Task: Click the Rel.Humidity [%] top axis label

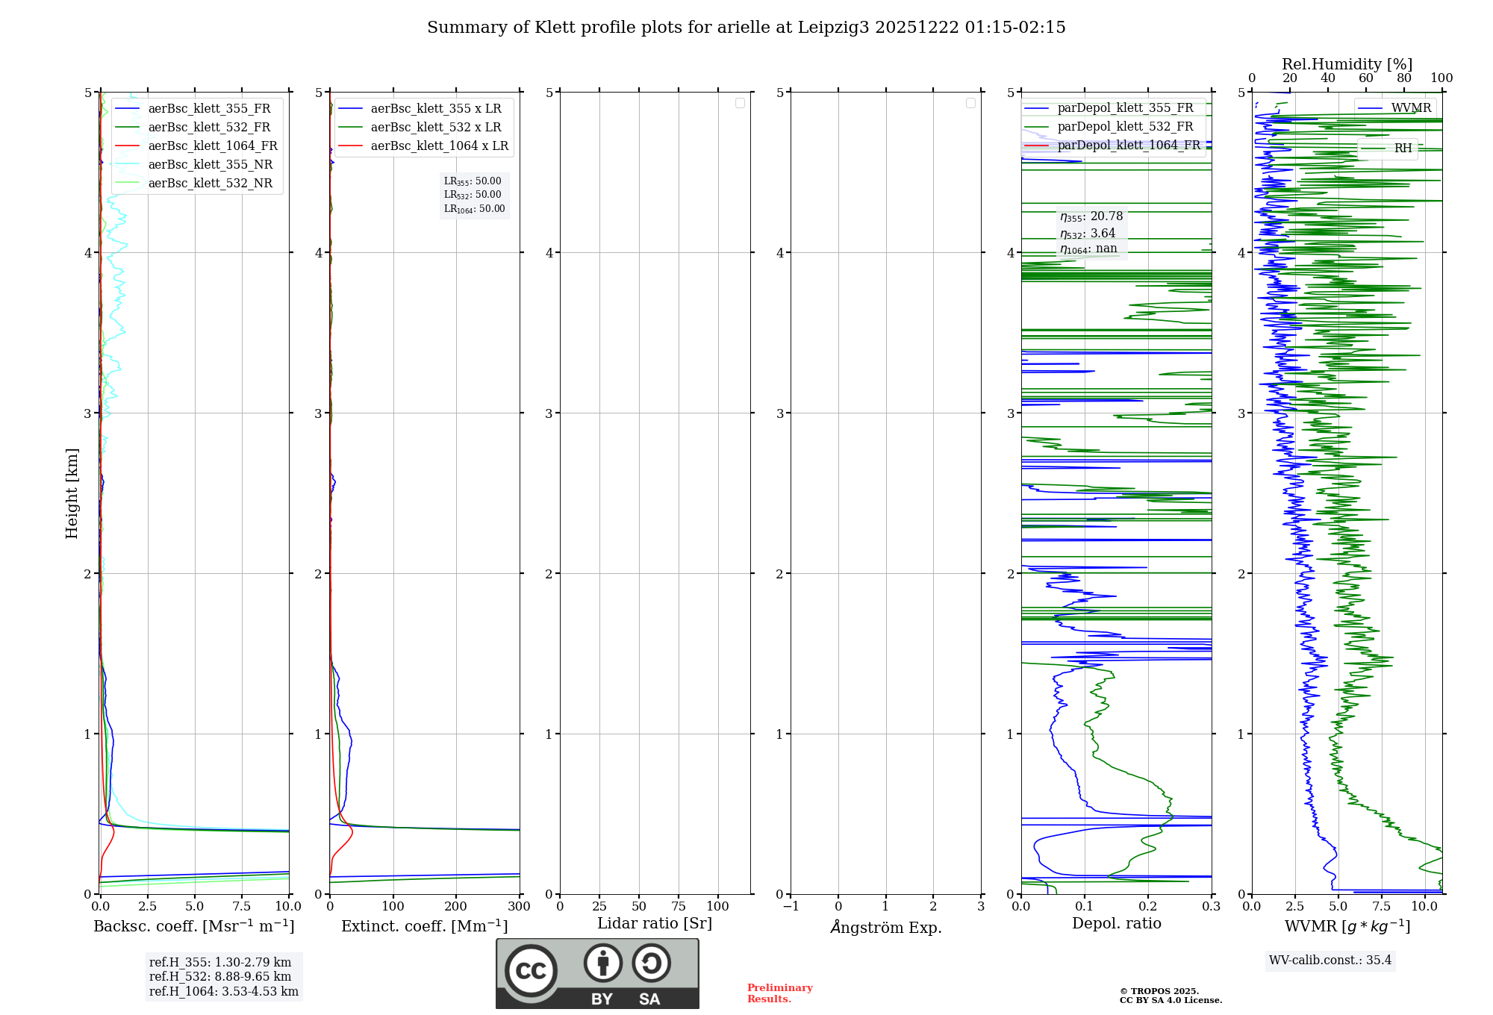Action: coord(1346,64)
